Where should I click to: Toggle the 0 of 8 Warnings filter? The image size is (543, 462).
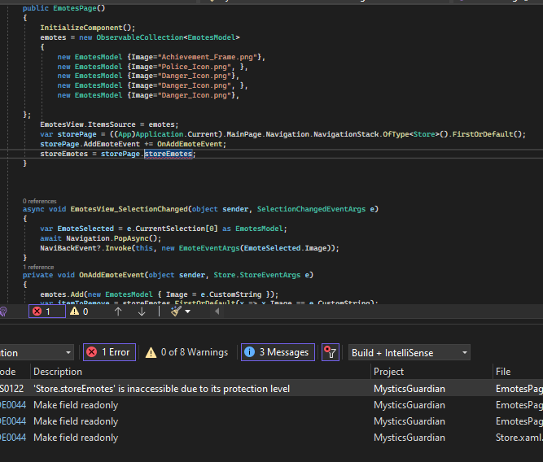(187, 352)
